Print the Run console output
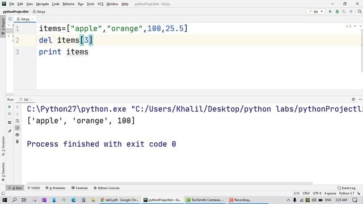 click(17, 135)
